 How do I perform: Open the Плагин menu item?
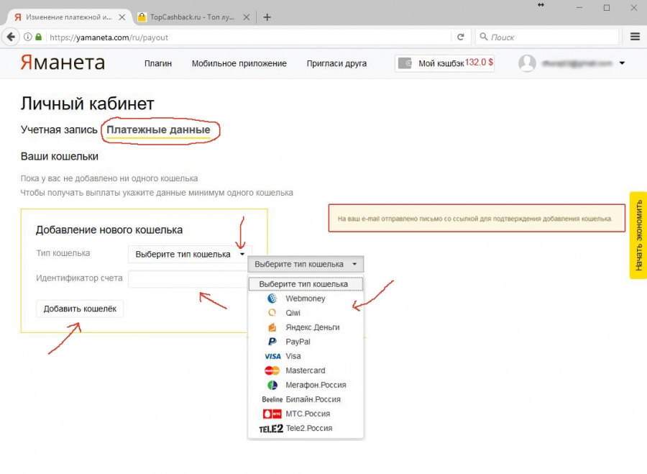click(158, 63)
